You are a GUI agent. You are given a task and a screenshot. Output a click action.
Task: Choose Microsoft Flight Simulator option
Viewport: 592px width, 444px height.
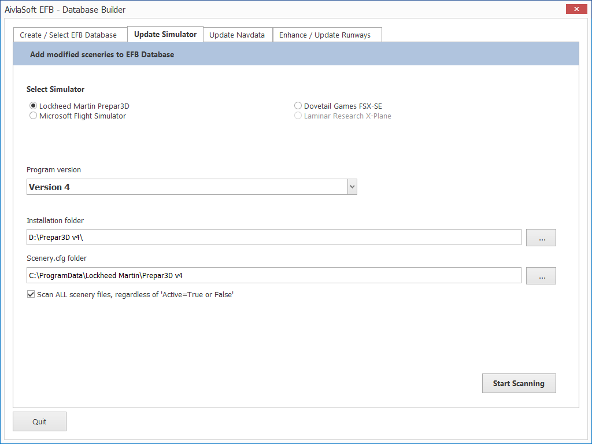[x=33, y=116]
